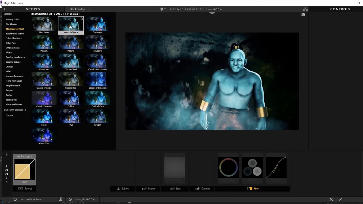
Task: Open the Blockbuster looks category
Action: (11, 24)
